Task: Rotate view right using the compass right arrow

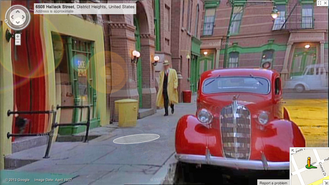Action: tap(23, 17)
